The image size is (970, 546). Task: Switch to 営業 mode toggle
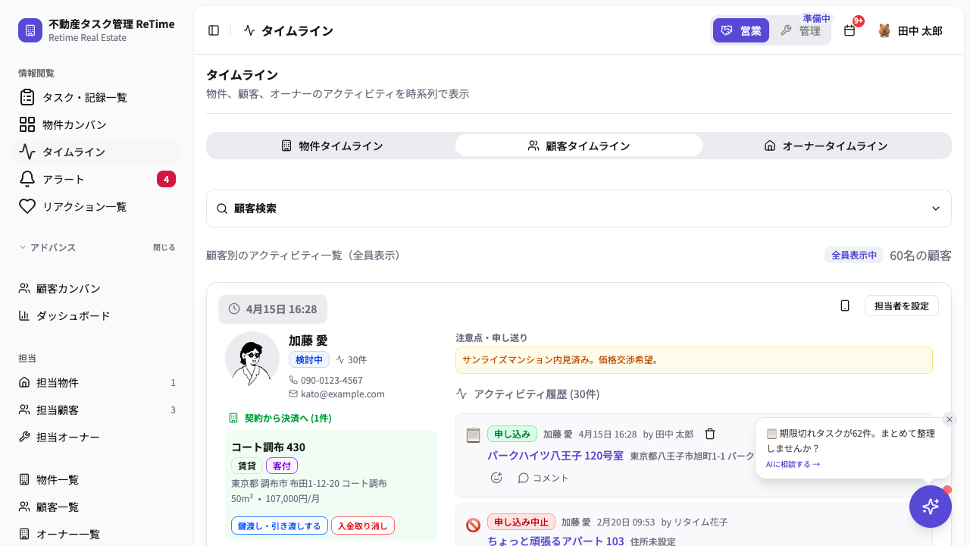click(x=741, y=30)
